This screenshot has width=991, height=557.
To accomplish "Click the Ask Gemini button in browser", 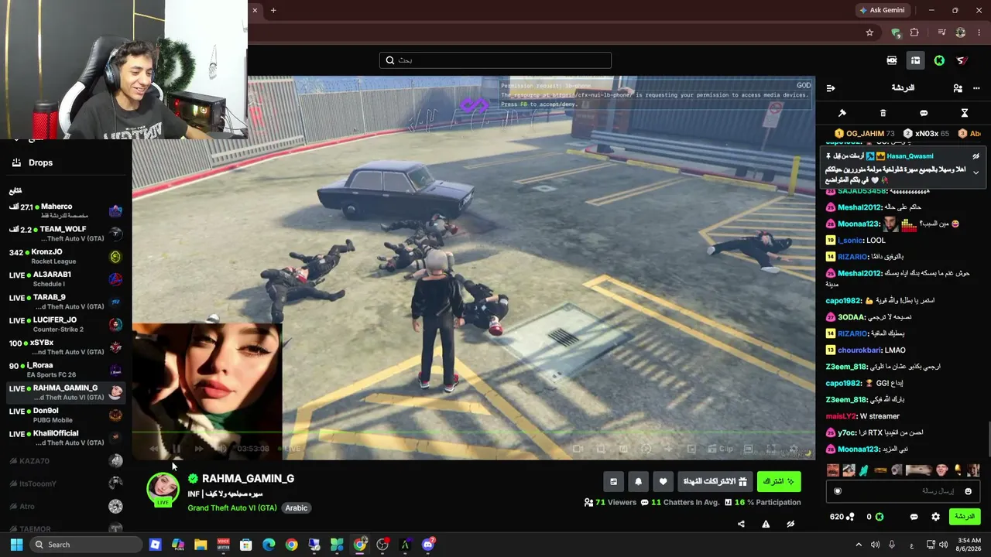I will (882, 10).
